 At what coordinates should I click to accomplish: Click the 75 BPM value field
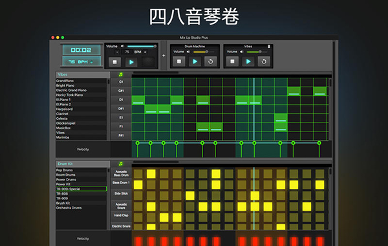click(127, 52)
